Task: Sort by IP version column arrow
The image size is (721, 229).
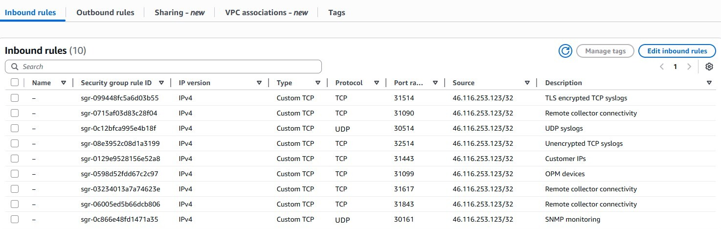Action: tap(259, 83)
